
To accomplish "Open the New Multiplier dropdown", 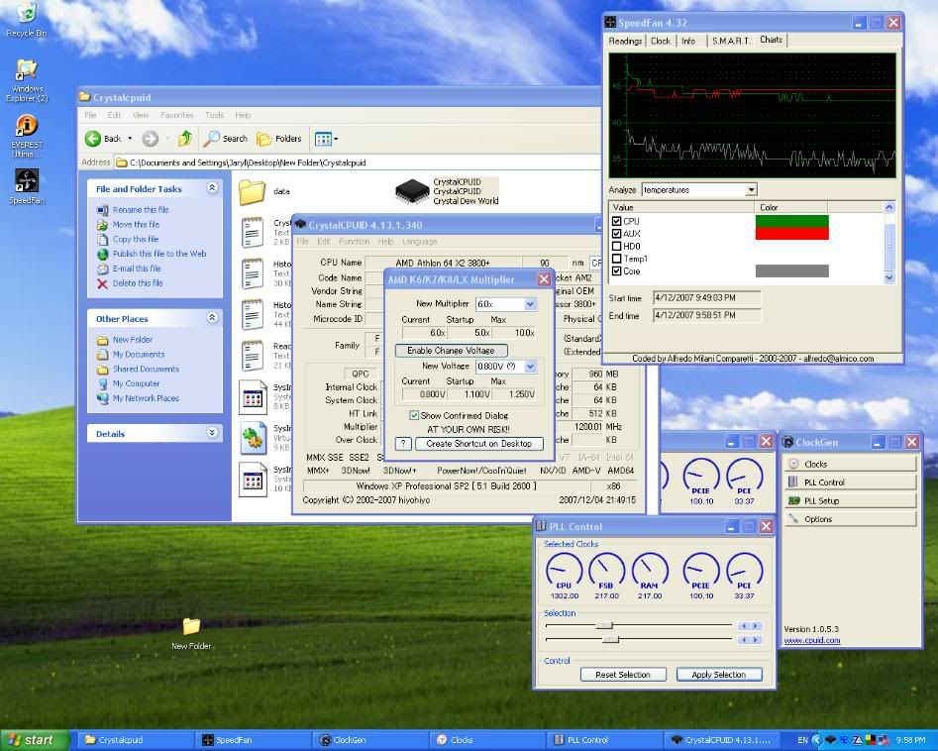I will pyautogui.click(x=531, y=304).
